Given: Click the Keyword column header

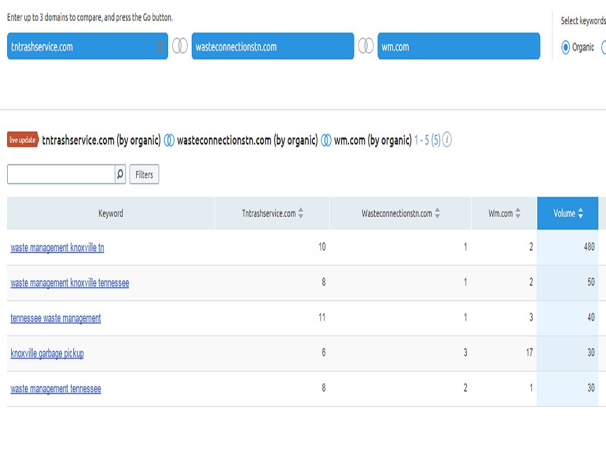Looking at the screenshot, I should tap(111, 213).
